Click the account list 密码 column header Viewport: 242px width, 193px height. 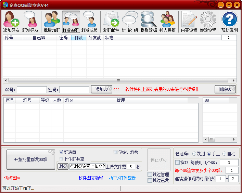[x=64, y=38]
